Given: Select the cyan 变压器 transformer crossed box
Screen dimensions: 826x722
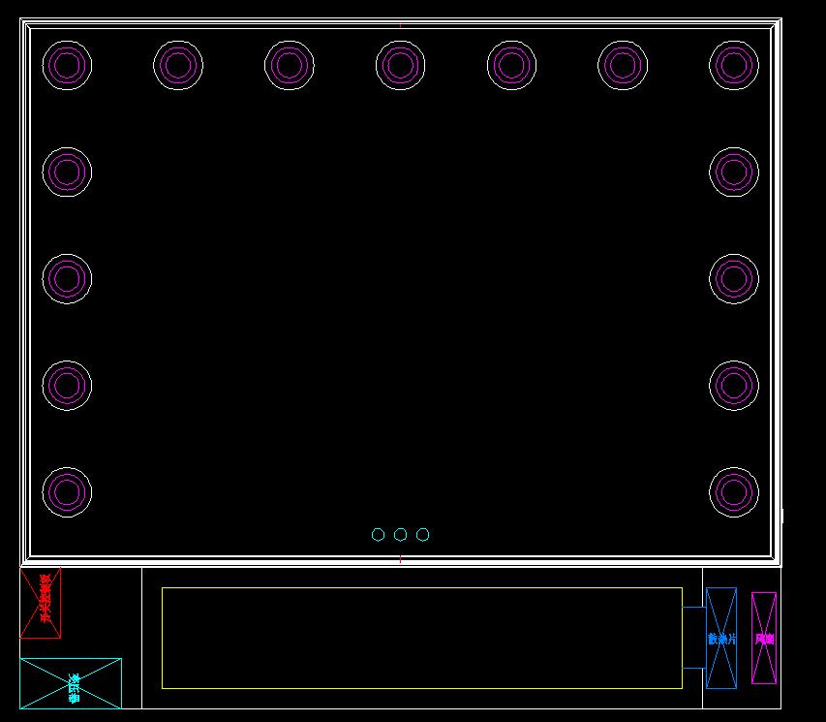Looking at the screenshot, I should click(71, 683).
